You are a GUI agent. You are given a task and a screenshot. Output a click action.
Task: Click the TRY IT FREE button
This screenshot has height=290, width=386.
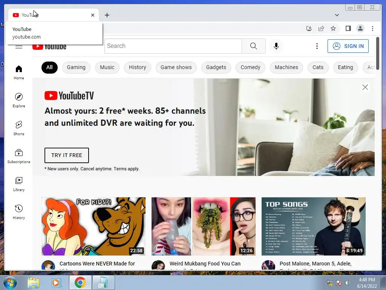click(66, 155)
